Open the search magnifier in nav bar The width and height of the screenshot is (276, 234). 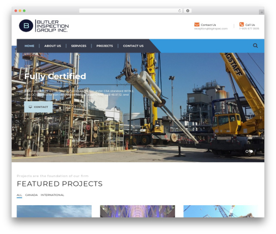255,45
